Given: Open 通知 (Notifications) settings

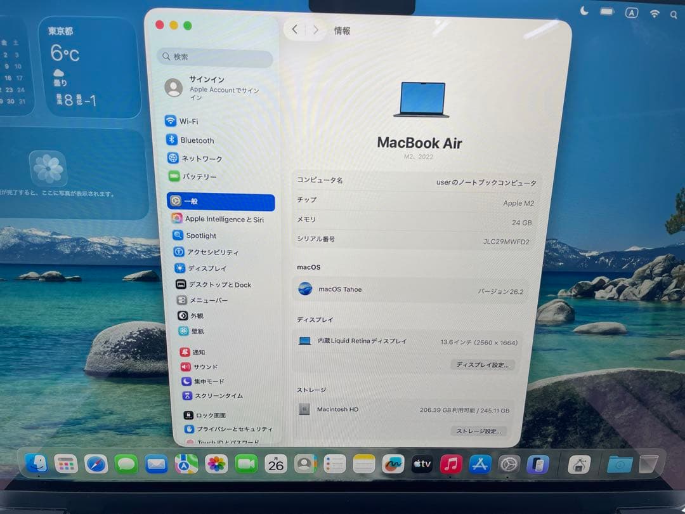Looking at the screenshot, I should (193, 352).
